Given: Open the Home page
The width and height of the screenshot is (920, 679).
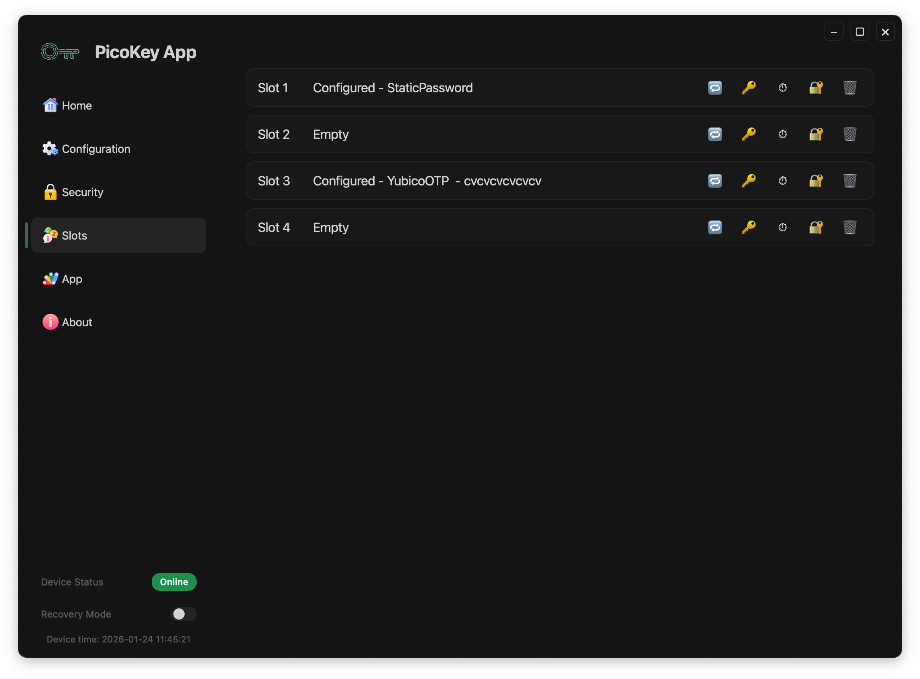Looking at the screenshot, I should [x=76, y=106].
